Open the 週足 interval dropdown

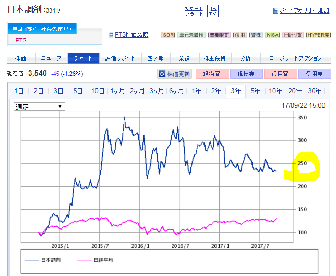tap(39, 106)
